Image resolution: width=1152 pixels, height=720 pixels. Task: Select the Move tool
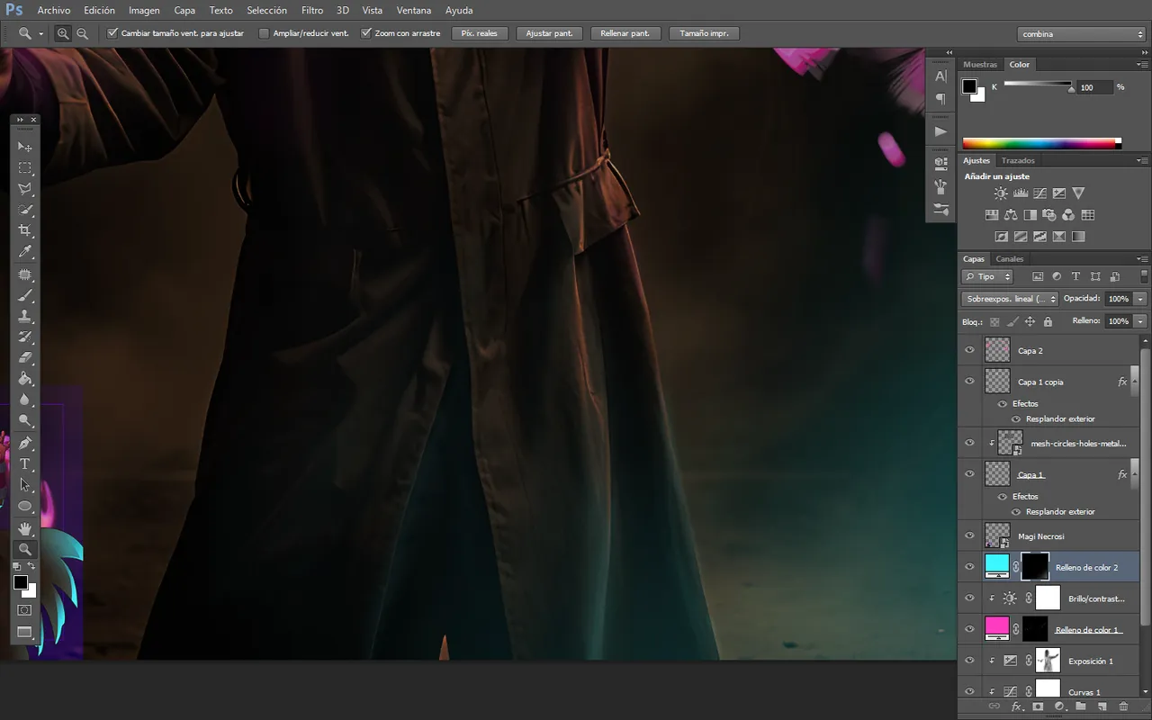(25, 147)
